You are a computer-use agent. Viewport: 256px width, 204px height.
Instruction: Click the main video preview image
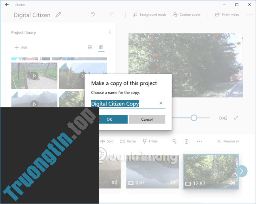(185, 65)
